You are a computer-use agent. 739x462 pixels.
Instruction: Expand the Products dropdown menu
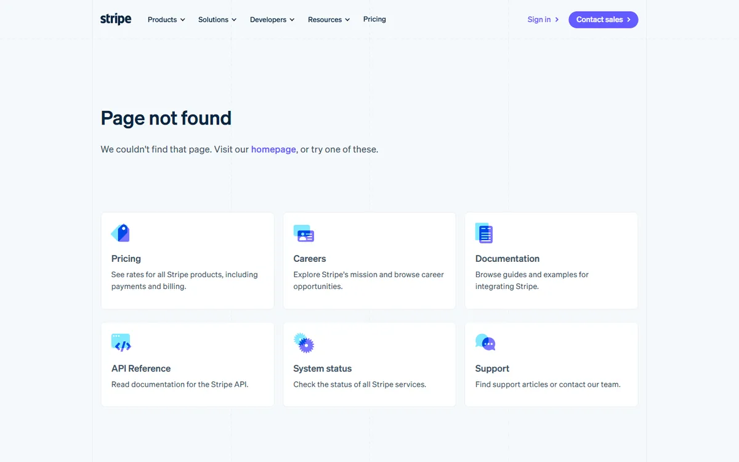(166, 20)
